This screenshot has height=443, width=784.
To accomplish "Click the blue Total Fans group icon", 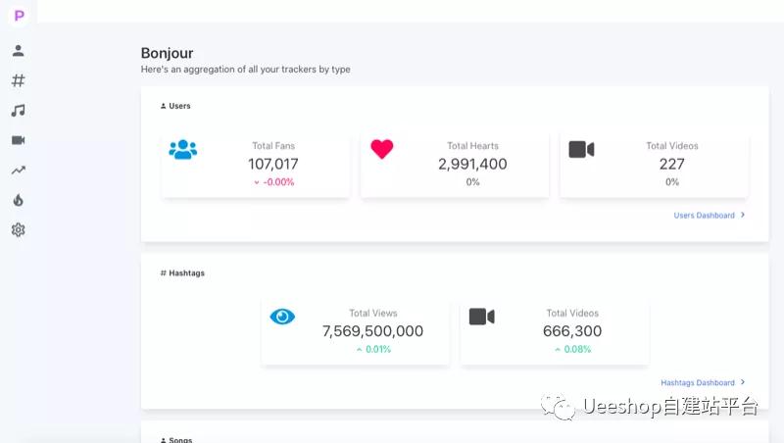I will coord(183,150).
